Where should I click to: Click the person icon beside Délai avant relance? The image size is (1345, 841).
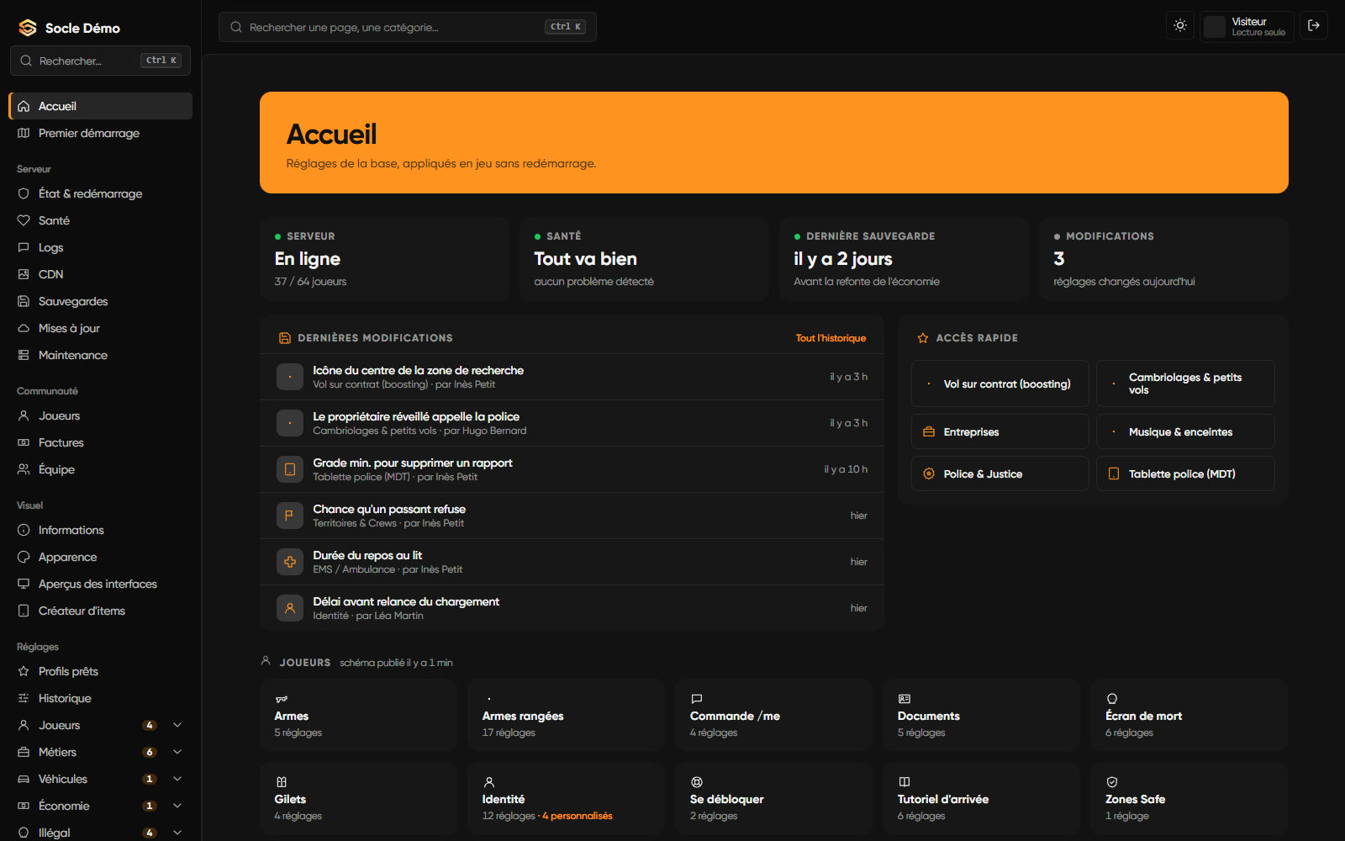[x=290, y=608]
